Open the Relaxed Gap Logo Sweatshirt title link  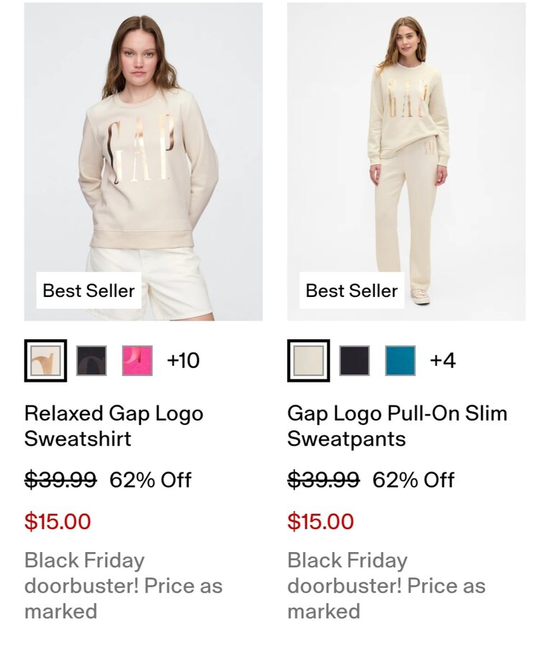tap(113, 426)
